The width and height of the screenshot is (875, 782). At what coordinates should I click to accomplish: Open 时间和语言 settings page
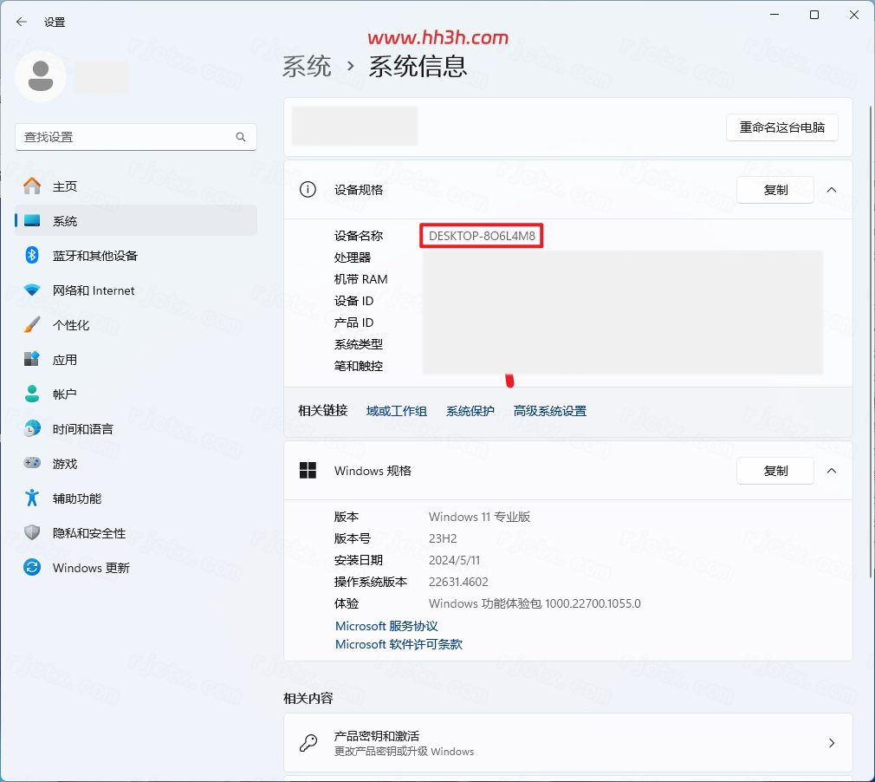click(x=136, y=428)
